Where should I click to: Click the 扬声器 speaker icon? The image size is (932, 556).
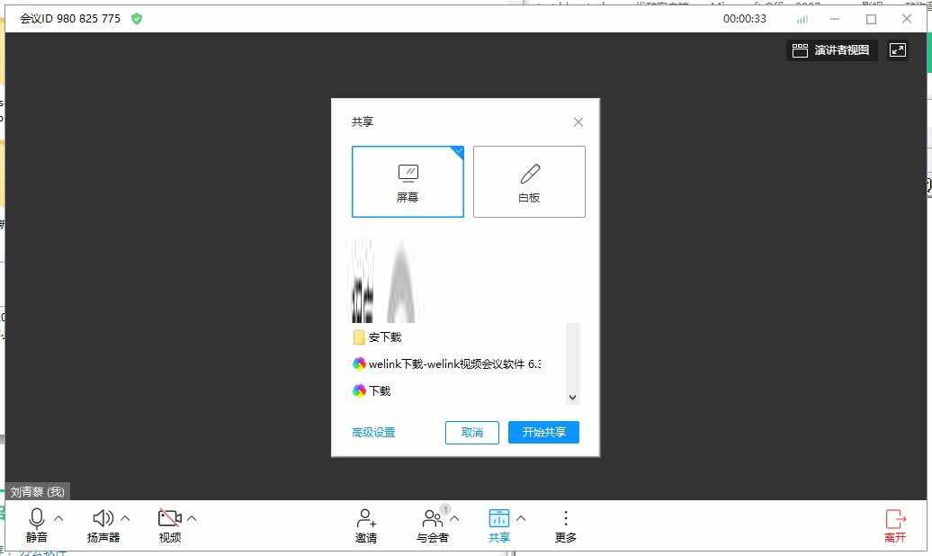pyautogui.click(x=102, y=519)
